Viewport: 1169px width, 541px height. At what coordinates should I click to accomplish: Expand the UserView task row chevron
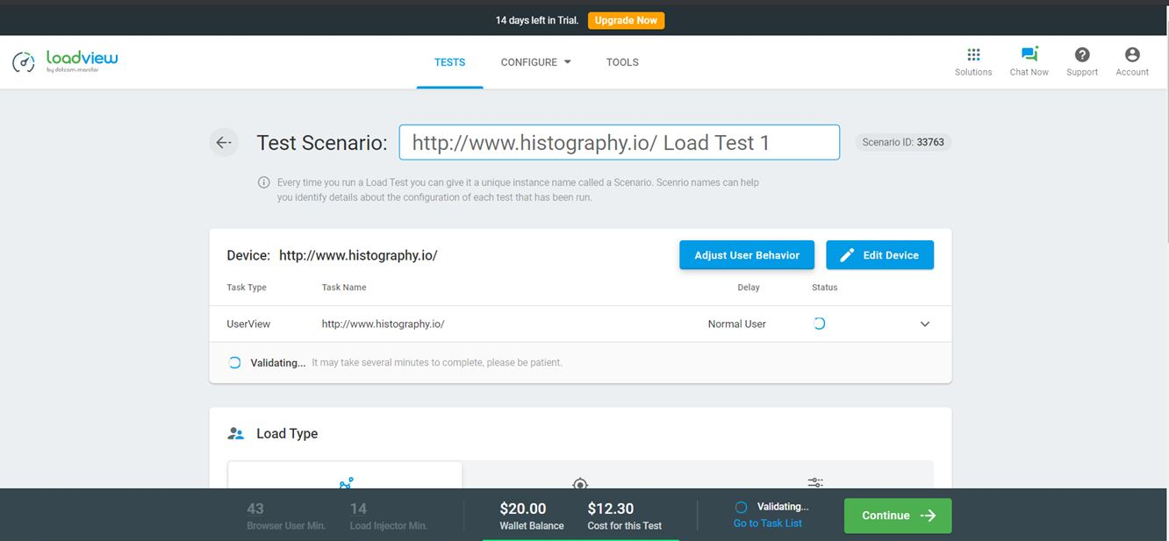pos(924,324)
